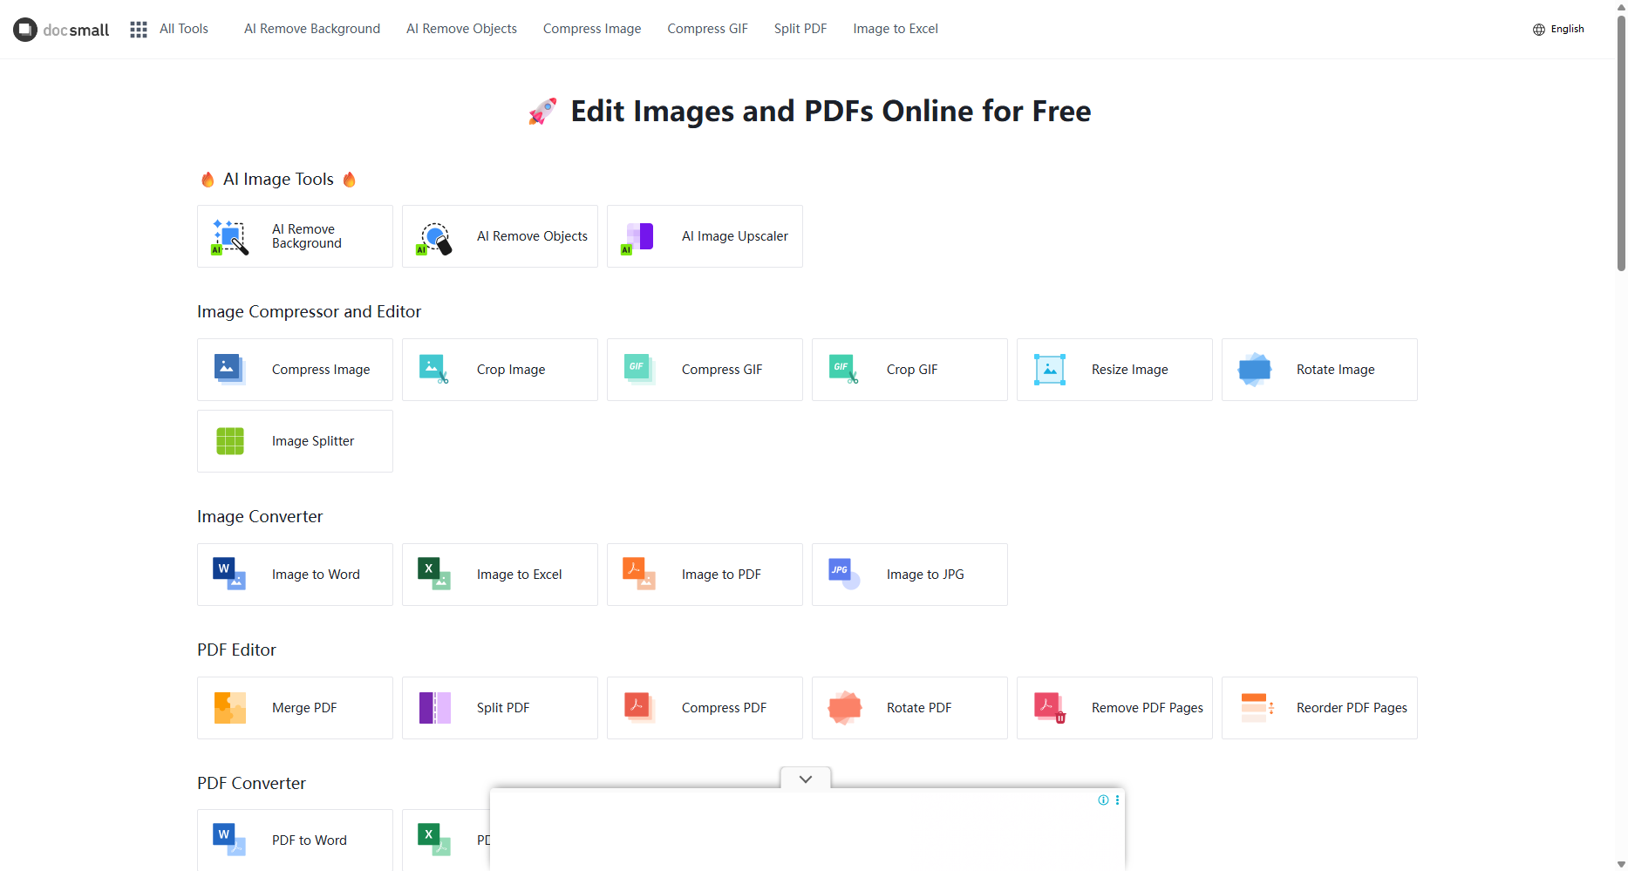Open the AI Image Upscaler card label

pyautogui.click(x=735, y=236)
